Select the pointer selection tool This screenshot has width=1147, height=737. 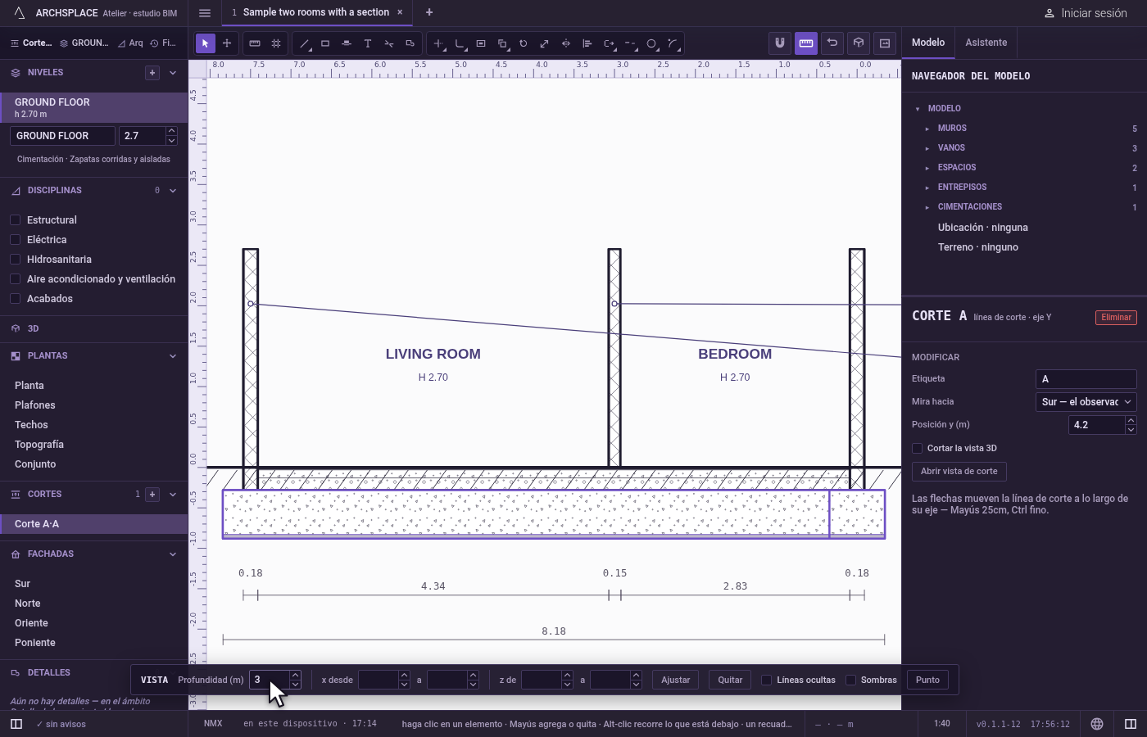[x=206, y=43]
